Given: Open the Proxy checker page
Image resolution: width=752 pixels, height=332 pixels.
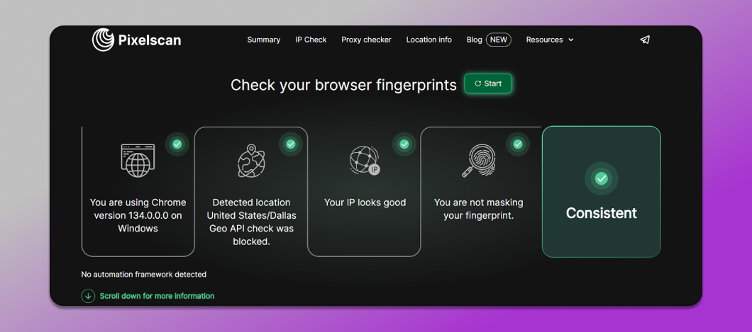Looking at the screenshot, I should 366,40.
